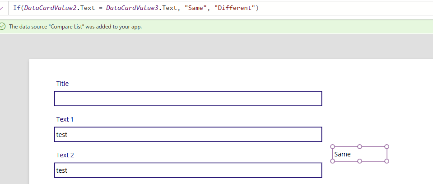Click the Compare List data source notification text
Image resolution: width=433 pixels, height=184 pixels.
[x=75, y=27]
